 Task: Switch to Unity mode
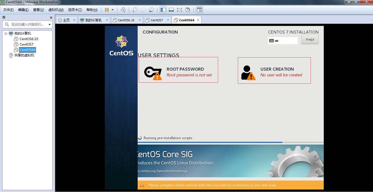pos(188,10)
